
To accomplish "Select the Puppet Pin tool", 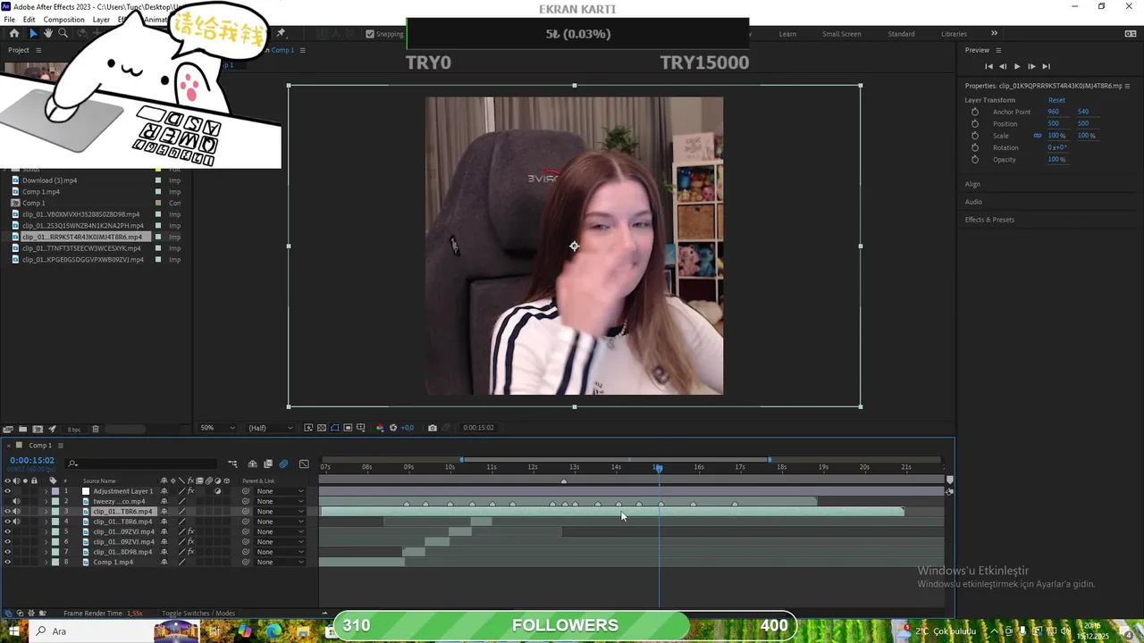I will click(x=281, y=33).
